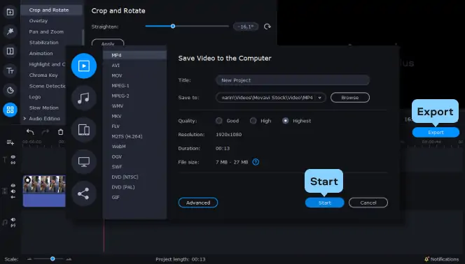Screen dimensions: 465x264
Task: Select High quality radio option
Action: [253, 121]
